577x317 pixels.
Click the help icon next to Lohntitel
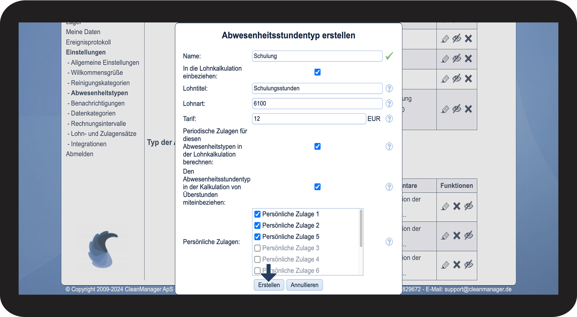pyautogui.click(x=389, y=88)
